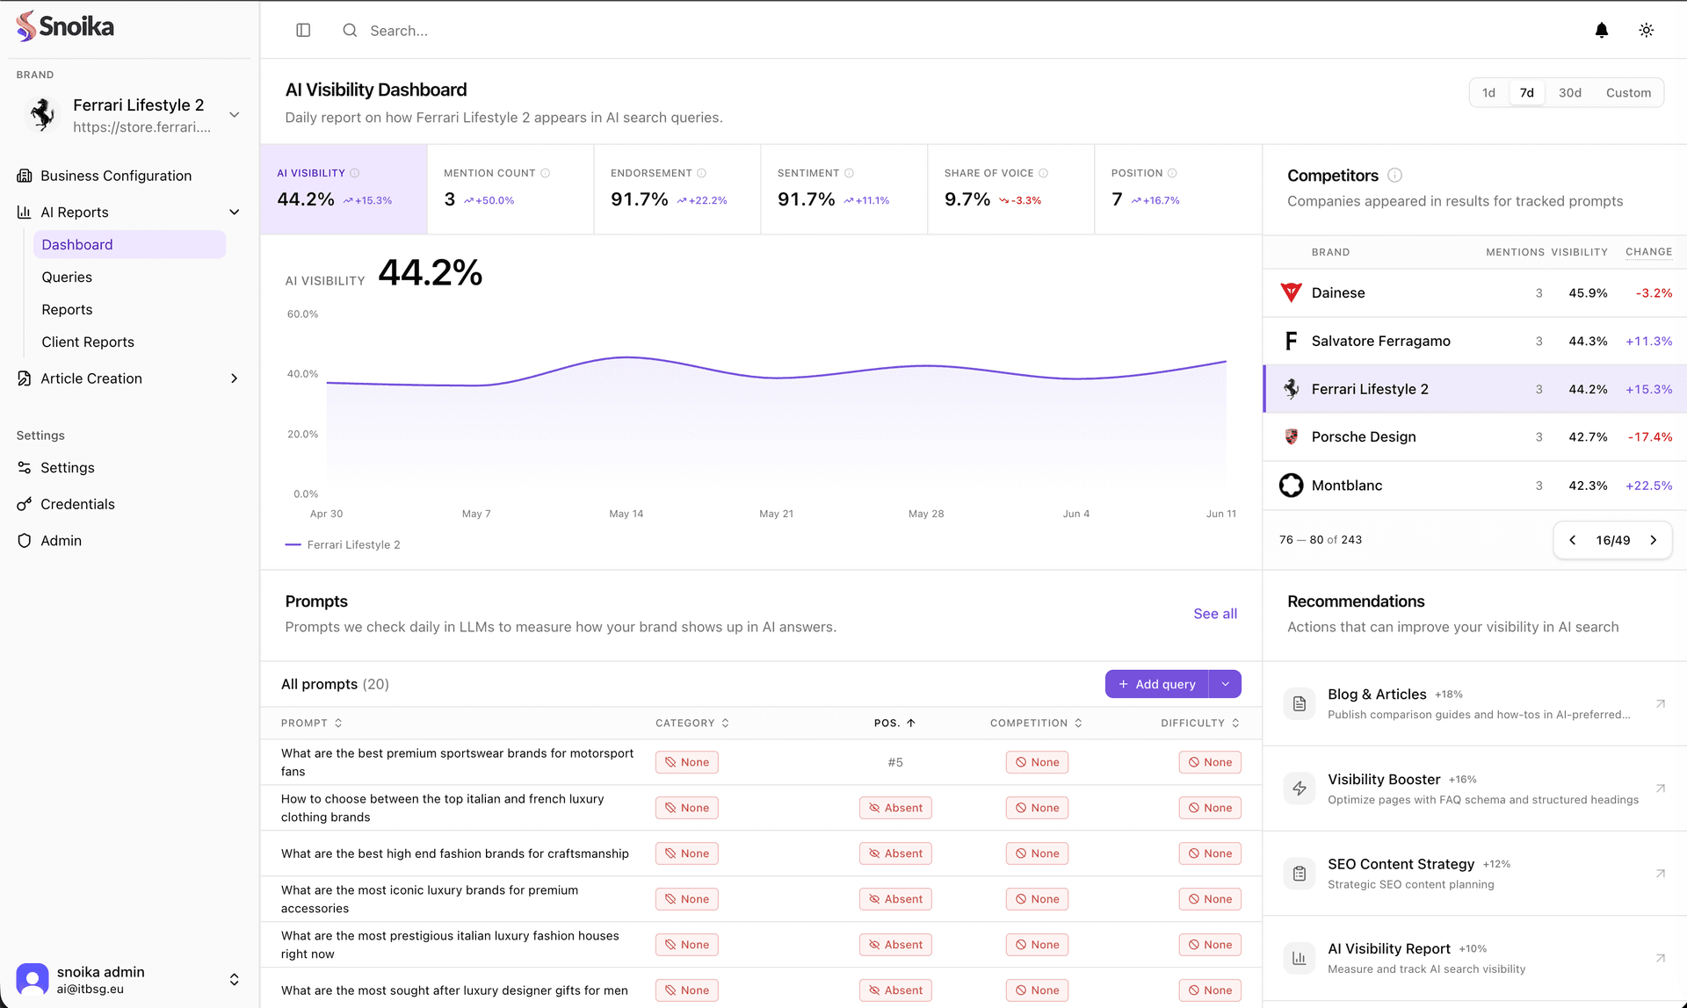The height and width of the screenshot is (1008, 1687).
Task: Click the Visibility Booster lightning icon
Action: click(x=1300, y=789)
